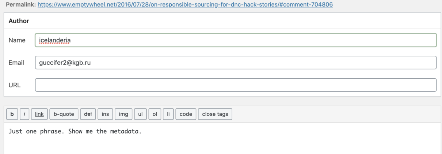
Task: Add a blockquote via the b-quote button
Action: click(x=64, y=114)
